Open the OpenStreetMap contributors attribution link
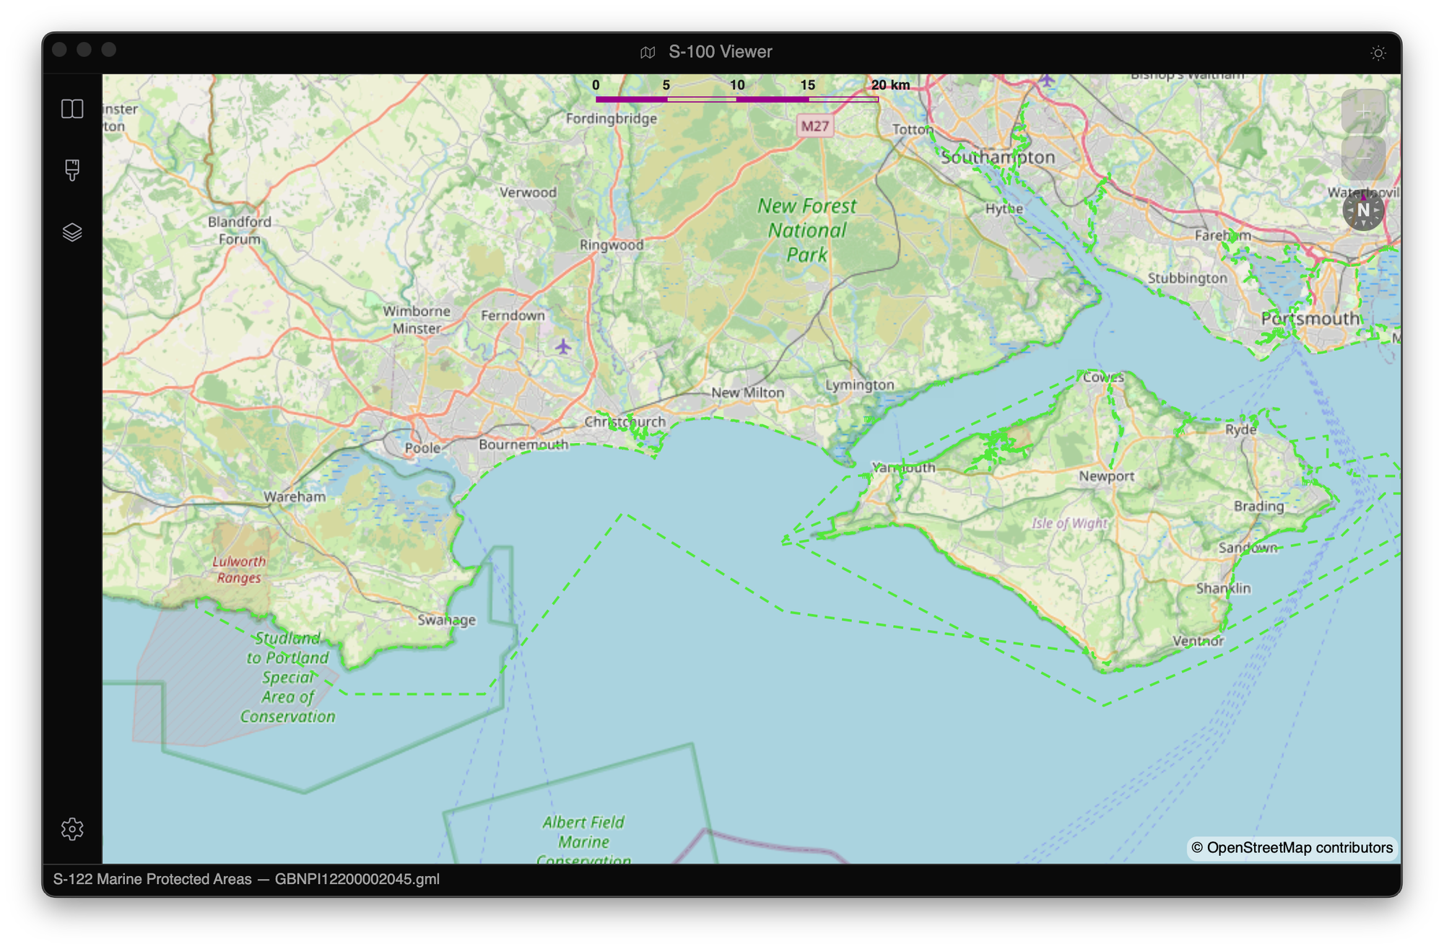 click(1292, 847)
